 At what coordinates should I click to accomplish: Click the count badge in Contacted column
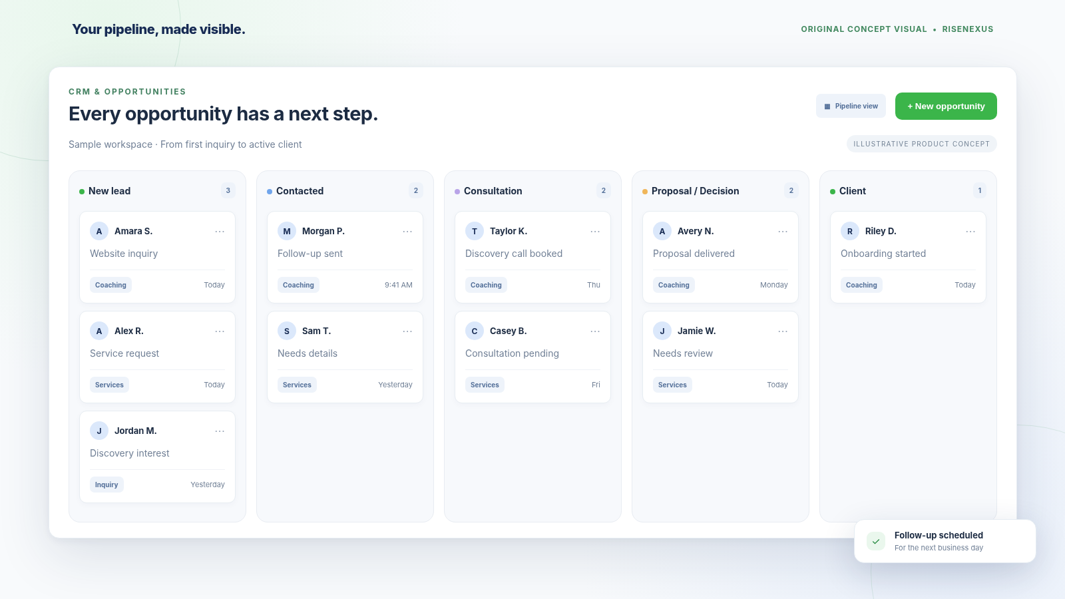[x=416, y=190]
